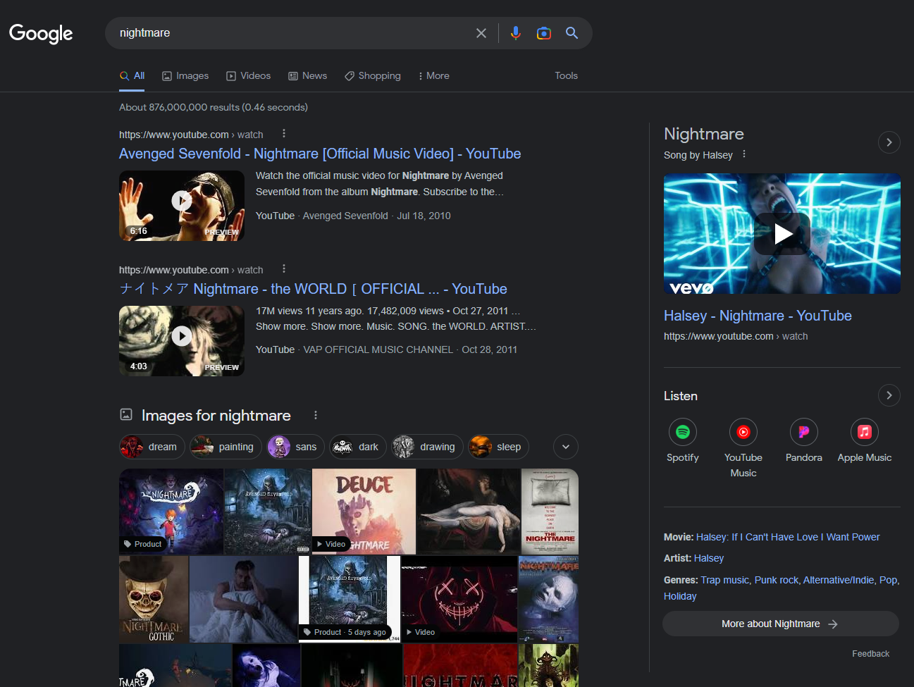The width and height of the screenshot is (914, 687).
Task: Listen on Apple Music
Action: pos(864,432)
